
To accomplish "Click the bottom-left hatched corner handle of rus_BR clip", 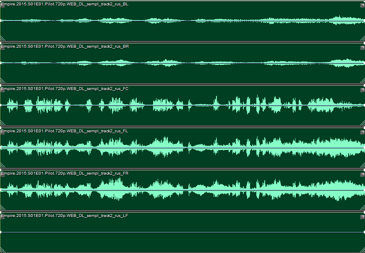I will tap(3, 80).
